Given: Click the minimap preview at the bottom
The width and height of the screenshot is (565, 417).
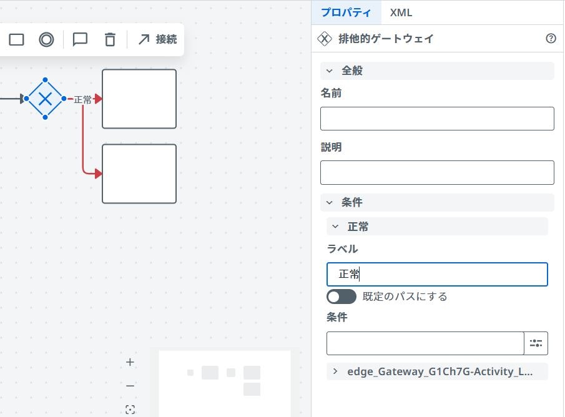Looking at the screenshot, I should 224,383.
